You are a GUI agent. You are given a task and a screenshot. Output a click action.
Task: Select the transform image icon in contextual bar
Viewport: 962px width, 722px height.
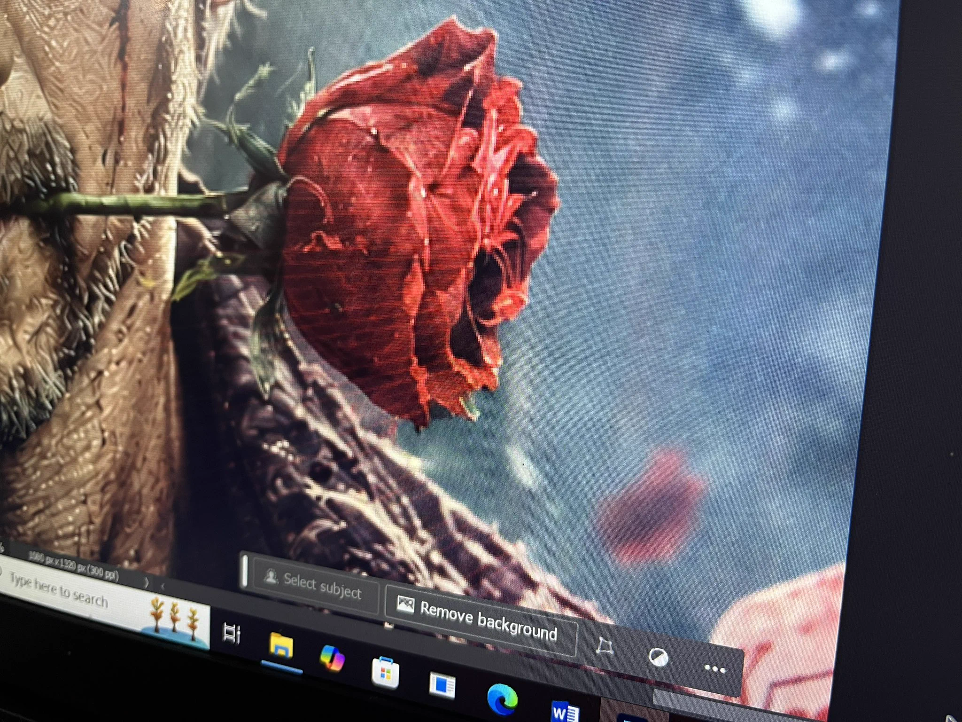[604, 647]
